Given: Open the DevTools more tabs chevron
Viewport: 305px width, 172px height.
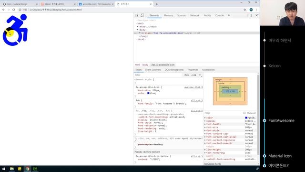Looking at the screenshot, I should point(229,15).
